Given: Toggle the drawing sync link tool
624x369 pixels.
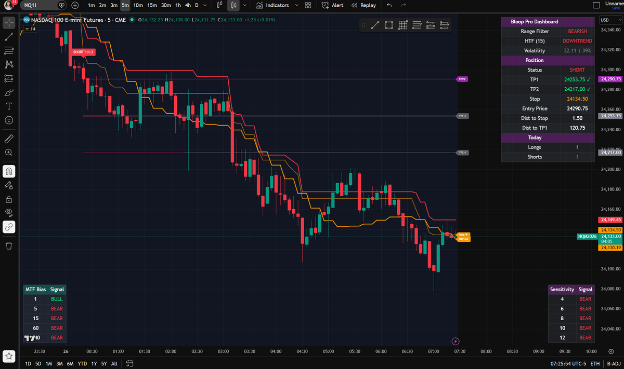Looking at the screenshot, I should (9, 227).
